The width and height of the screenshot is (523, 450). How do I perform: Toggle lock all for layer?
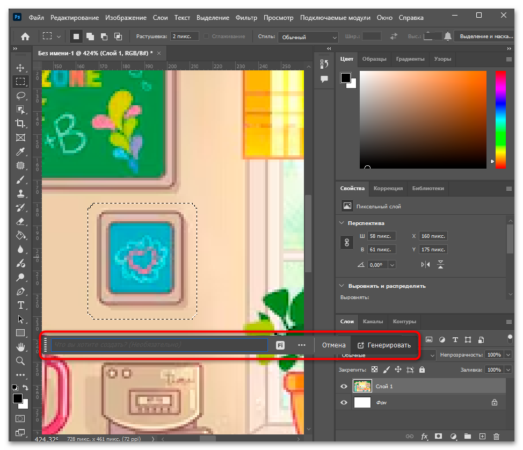click(422, 369)
